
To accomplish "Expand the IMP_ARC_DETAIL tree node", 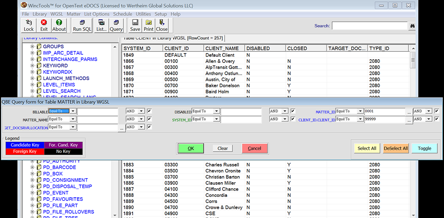I will click(x=32, y=53).
